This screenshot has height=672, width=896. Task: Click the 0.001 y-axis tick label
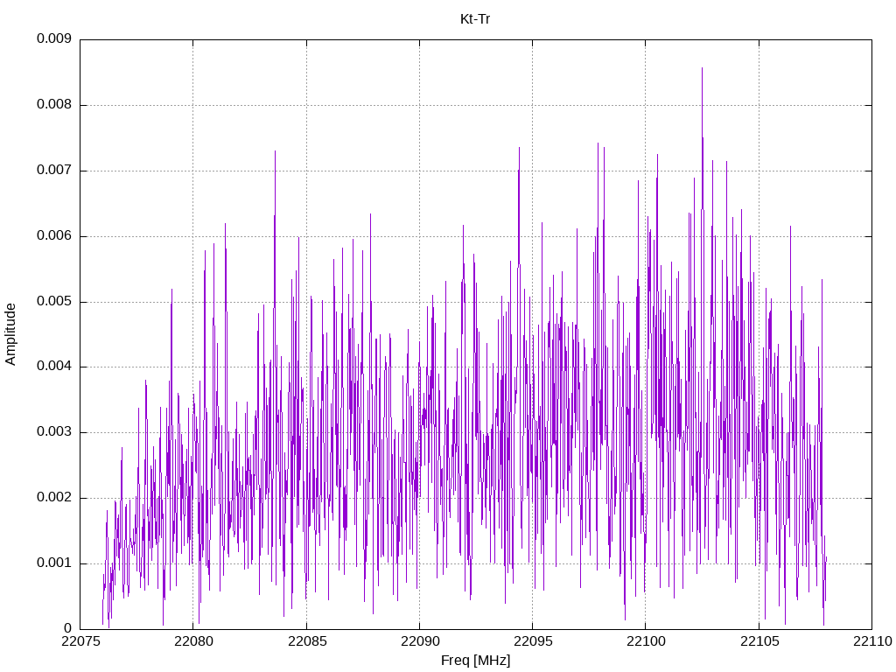pos(54,563)
